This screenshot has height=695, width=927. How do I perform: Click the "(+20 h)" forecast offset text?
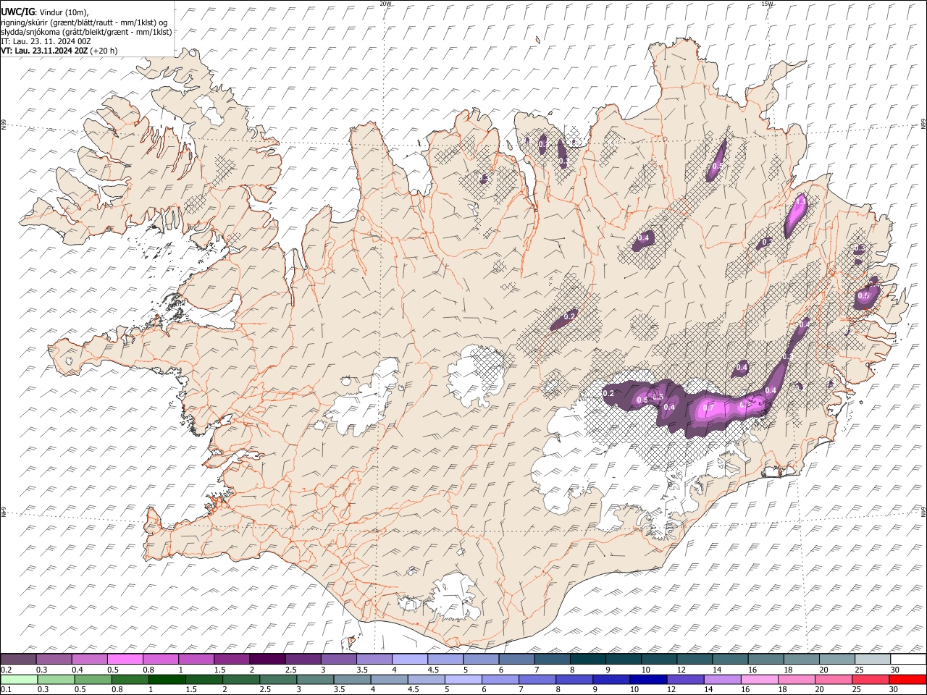tap(105, 51)
